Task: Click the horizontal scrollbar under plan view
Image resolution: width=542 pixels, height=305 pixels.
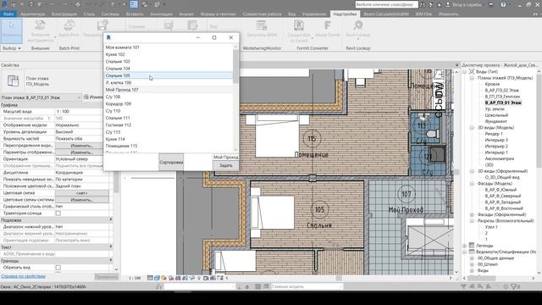Action: (x=339, y=278)
